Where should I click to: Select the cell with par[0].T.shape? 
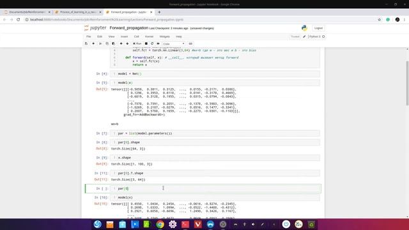tap(215, 173)
